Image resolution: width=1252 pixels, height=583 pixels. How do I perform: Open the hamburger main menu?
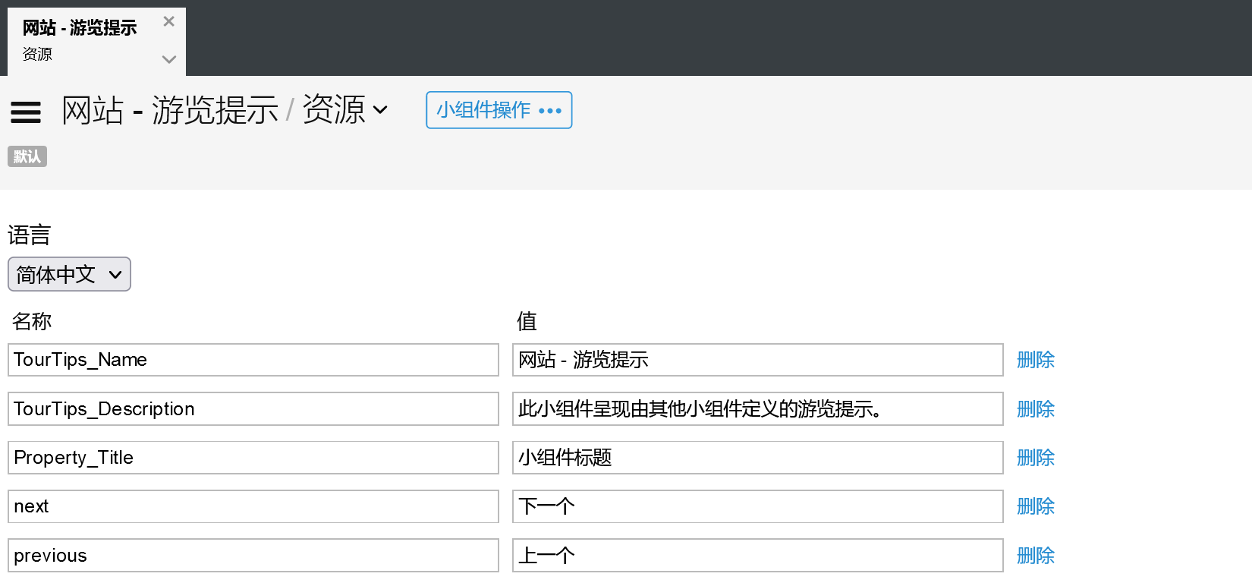click(x=26, y=112)
